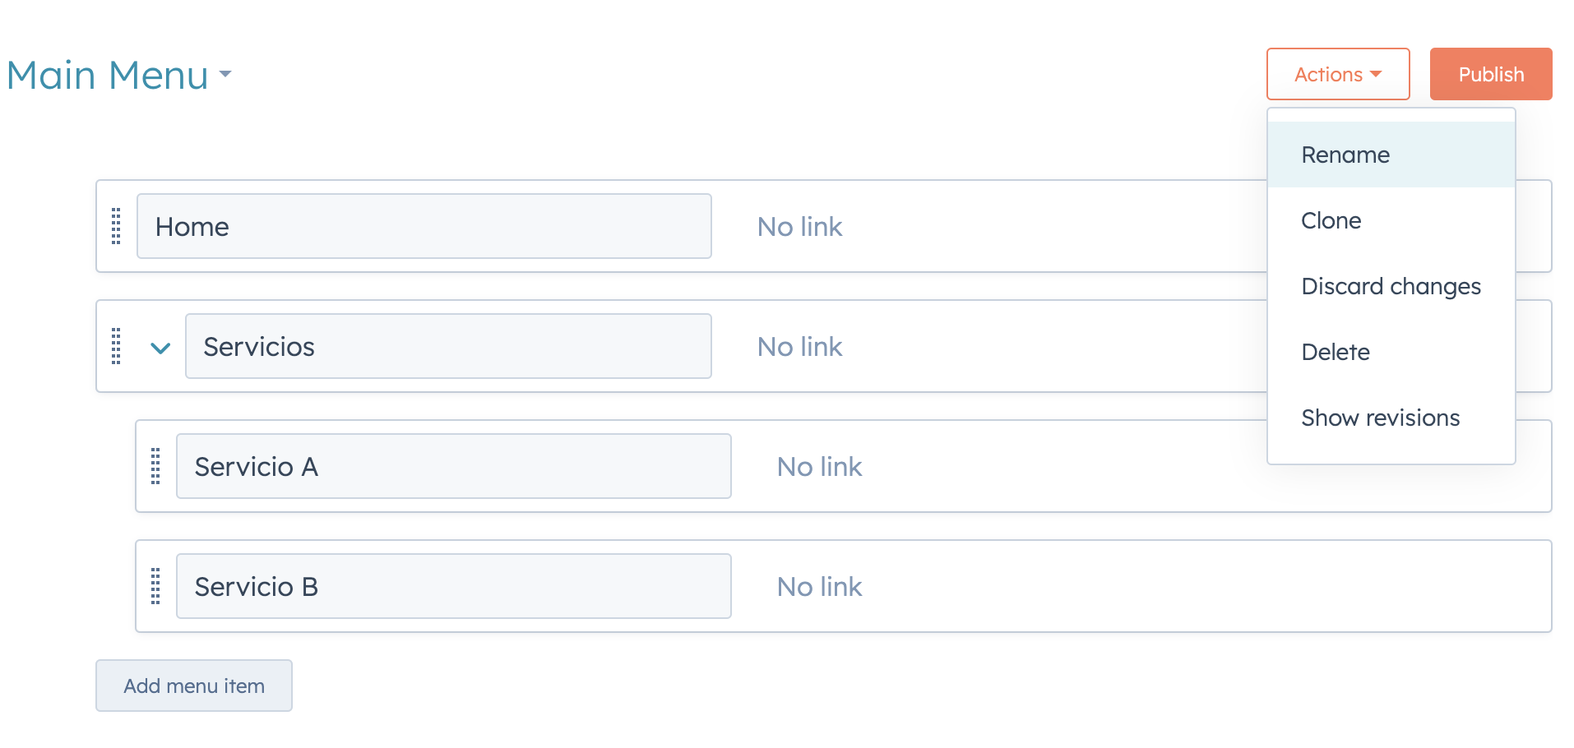
Task: Click No link beside Servicio A
Action: [819, 466]
